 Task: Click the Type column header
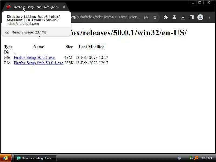point(8,47)
